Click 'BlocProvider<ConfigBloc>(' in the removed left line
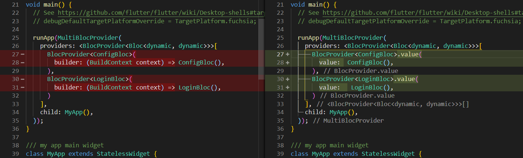The width and height of the screenshot is (523, 158). click(92, 54)
